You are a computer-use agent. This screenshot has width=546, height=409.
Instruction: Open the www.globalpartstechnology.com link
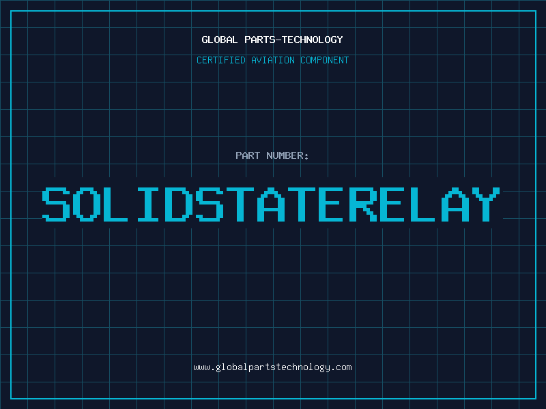272,367
